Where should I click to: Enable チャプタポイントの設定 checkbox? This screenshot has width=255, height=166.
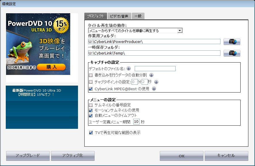pos(91,82)
